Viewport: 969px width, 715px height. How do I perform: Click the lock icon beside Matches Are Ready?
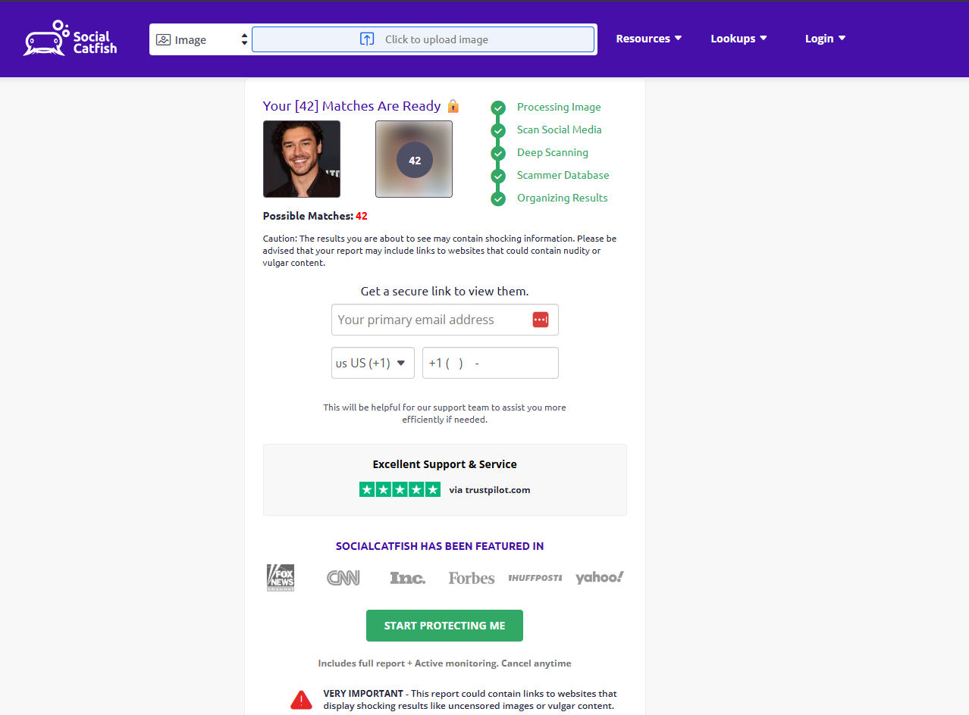[453, 106]
